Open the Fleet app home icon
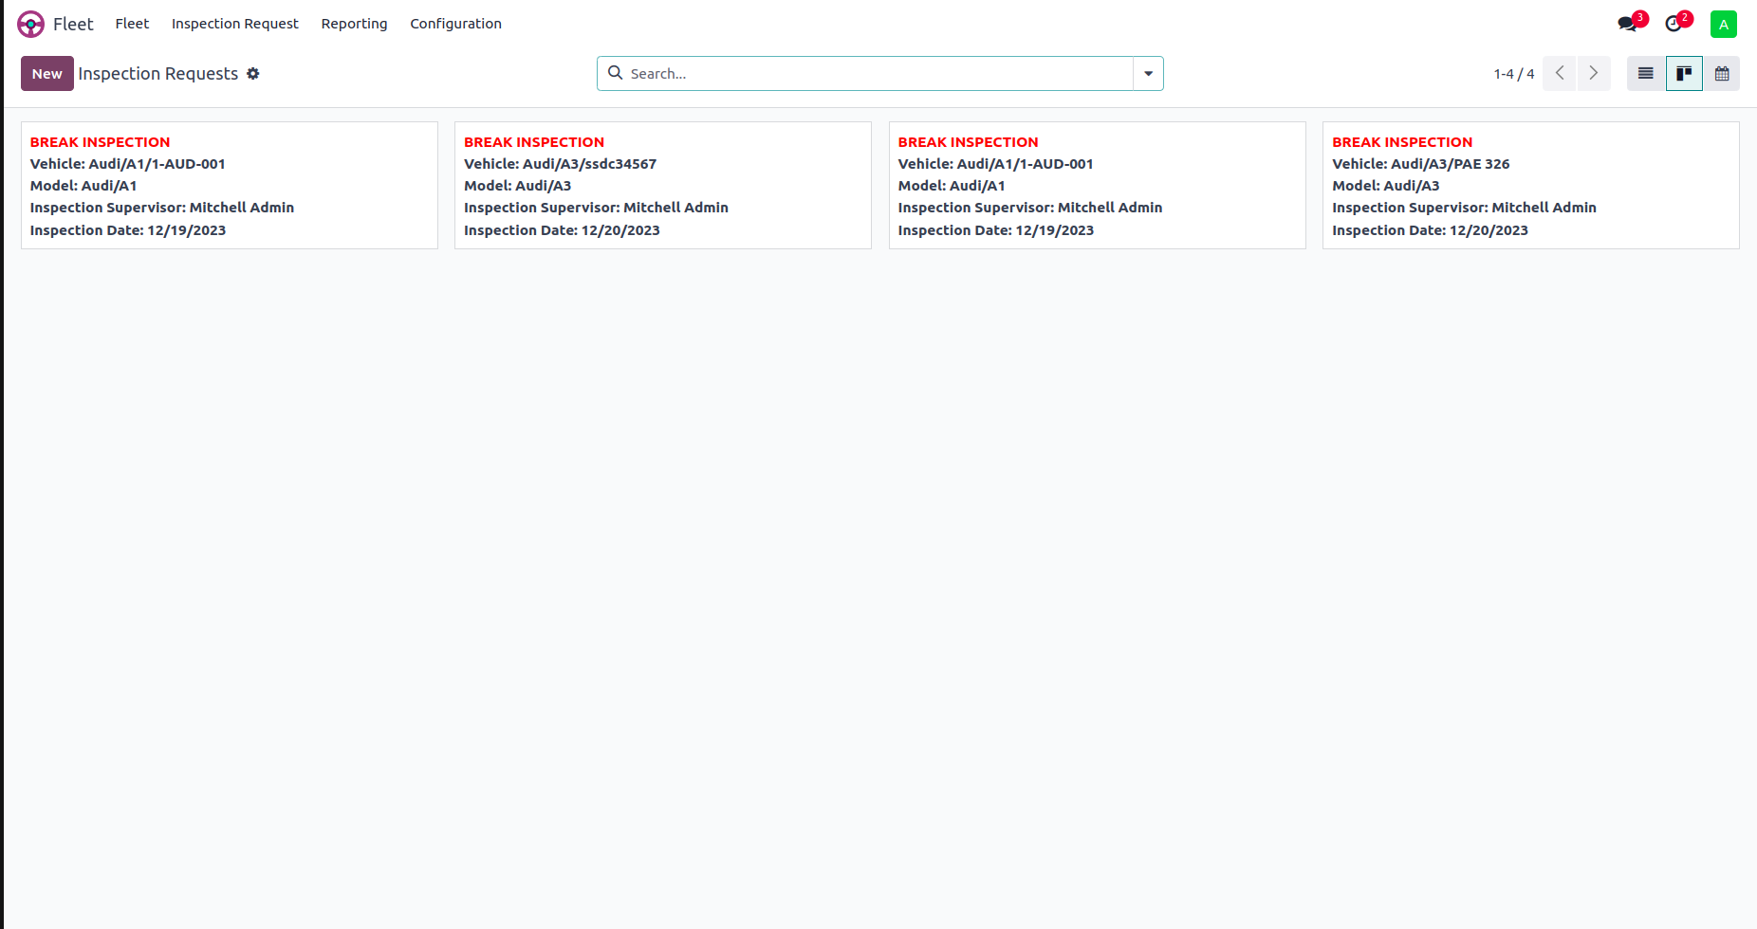This screenshot has width=1757, height=929. tap(30, 24)
